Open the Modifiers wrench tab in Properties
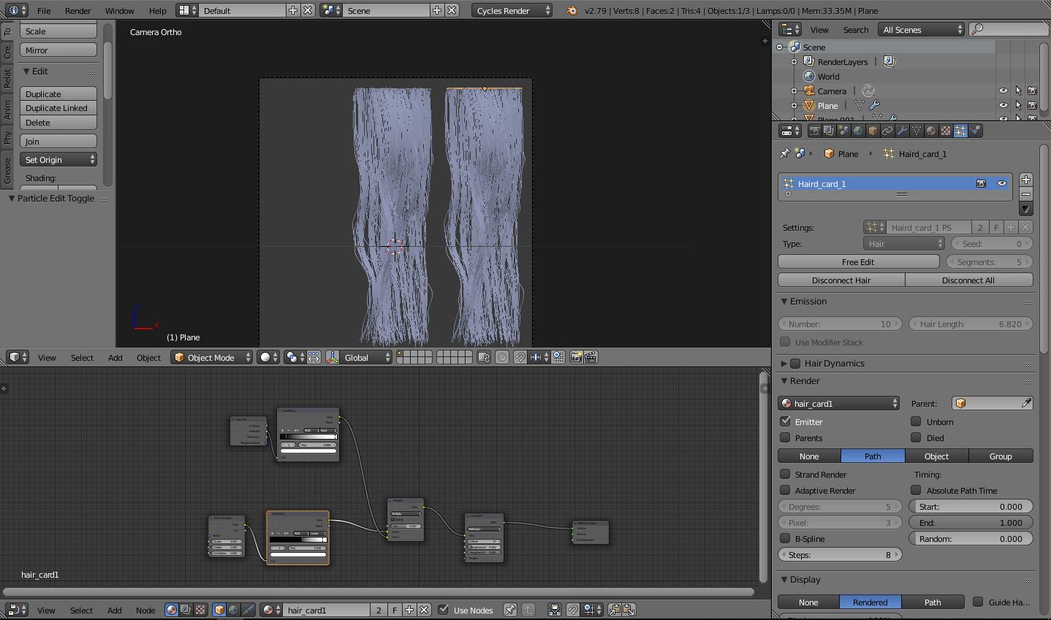Image resolution: width=1051 pixels, height=620 pixels. 902,131
